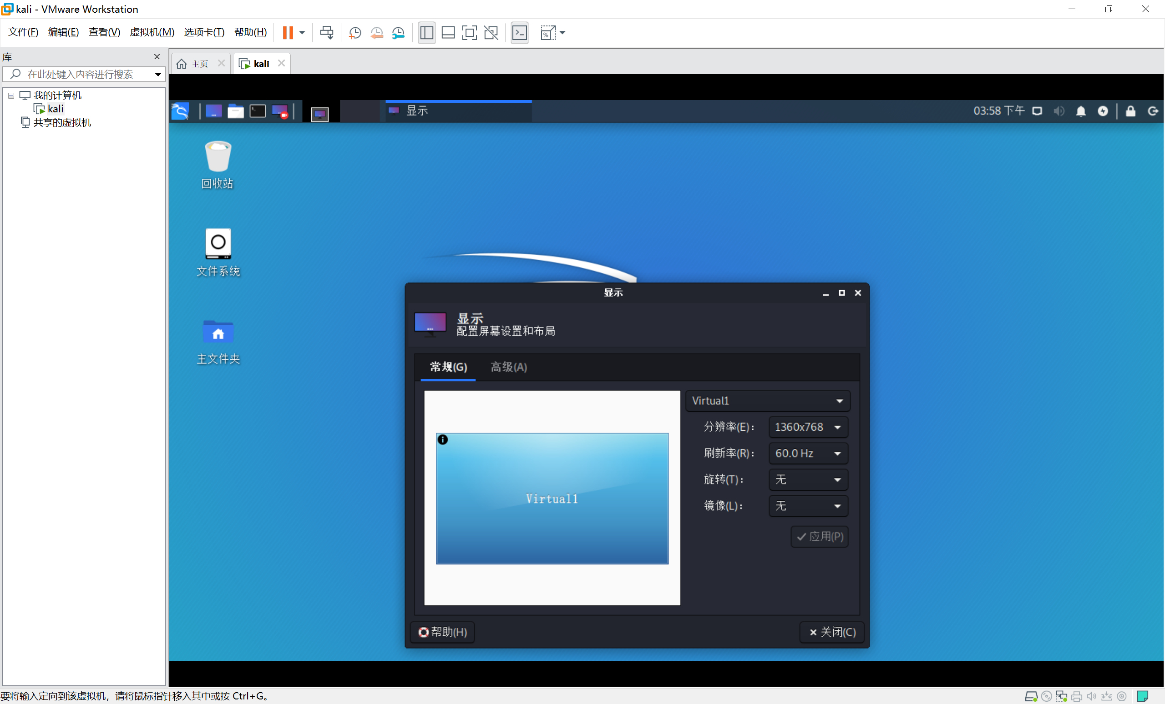This screenshot has width=1165, height=704.
Task: Open the refresh rate dropdown showing 60.0 Hz
Action: [808, 453]
